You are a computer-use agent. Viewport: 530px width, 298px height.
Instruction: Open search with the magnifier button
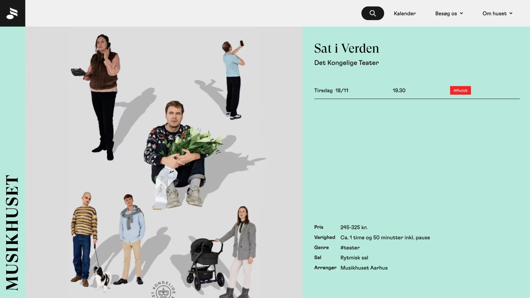(373, 13)
